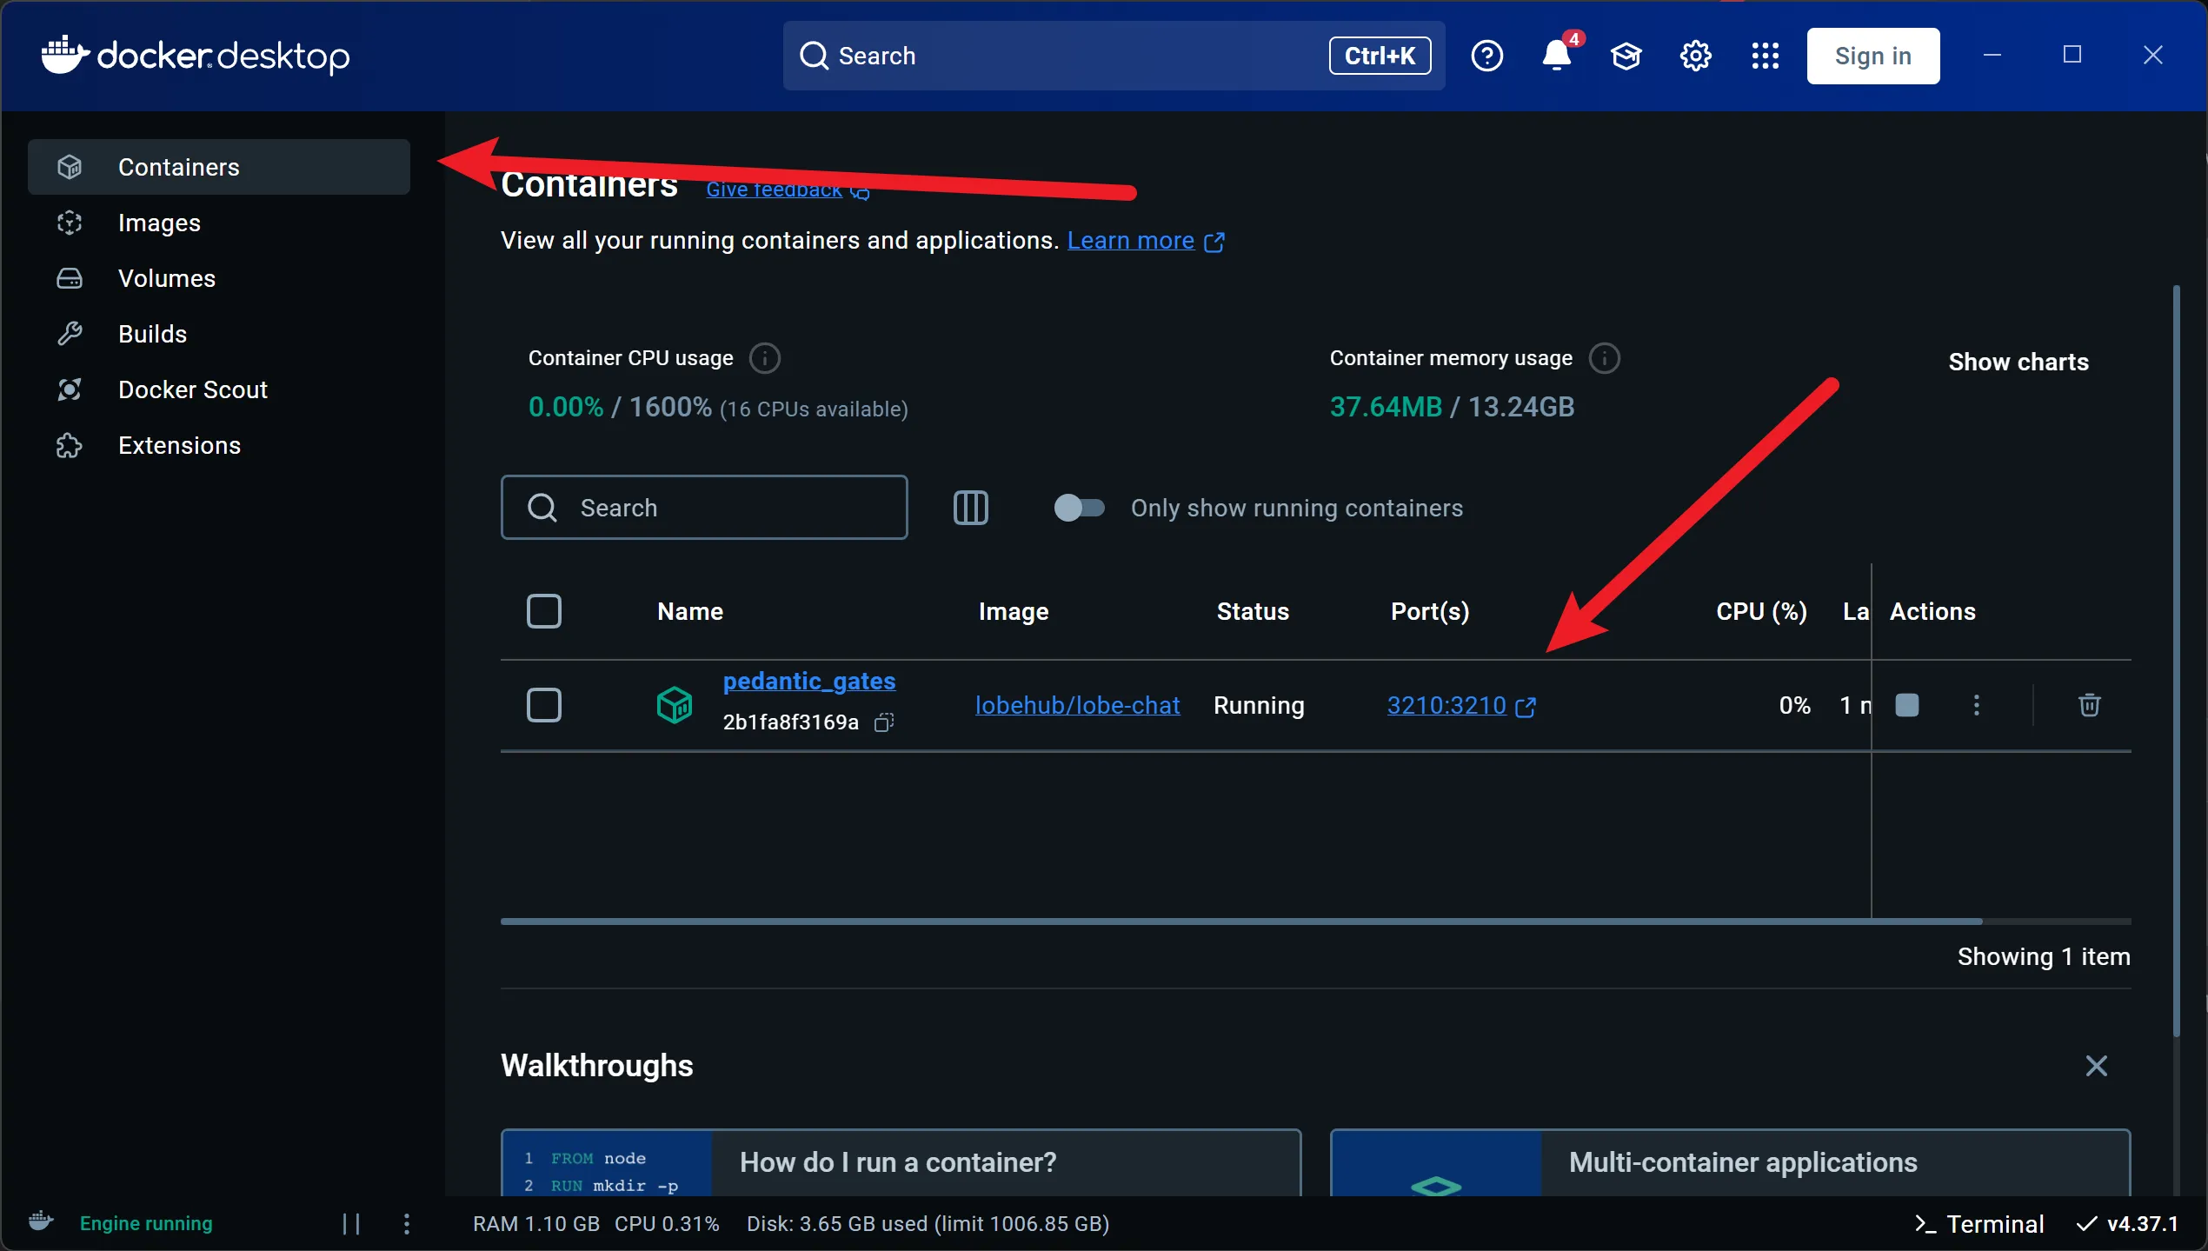Open Docker Scout in the sidebar
This screenshot has height=1251, width=2208.
click(219, 389)
